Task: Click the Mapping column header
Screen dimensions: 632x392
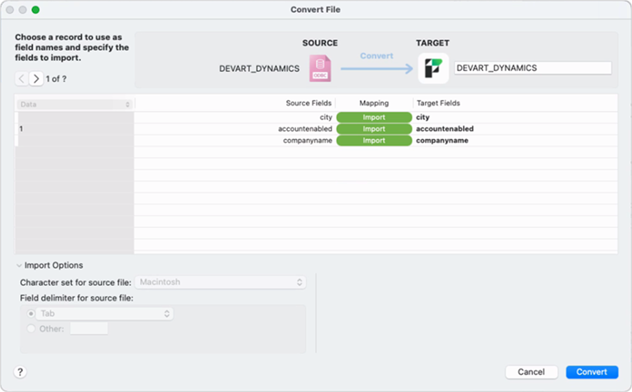Action: [x=374, y=103]
